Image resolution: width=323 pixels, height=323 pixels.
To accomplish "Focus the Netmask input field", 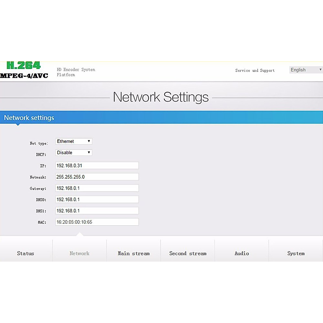I will (x=97, y=177).
